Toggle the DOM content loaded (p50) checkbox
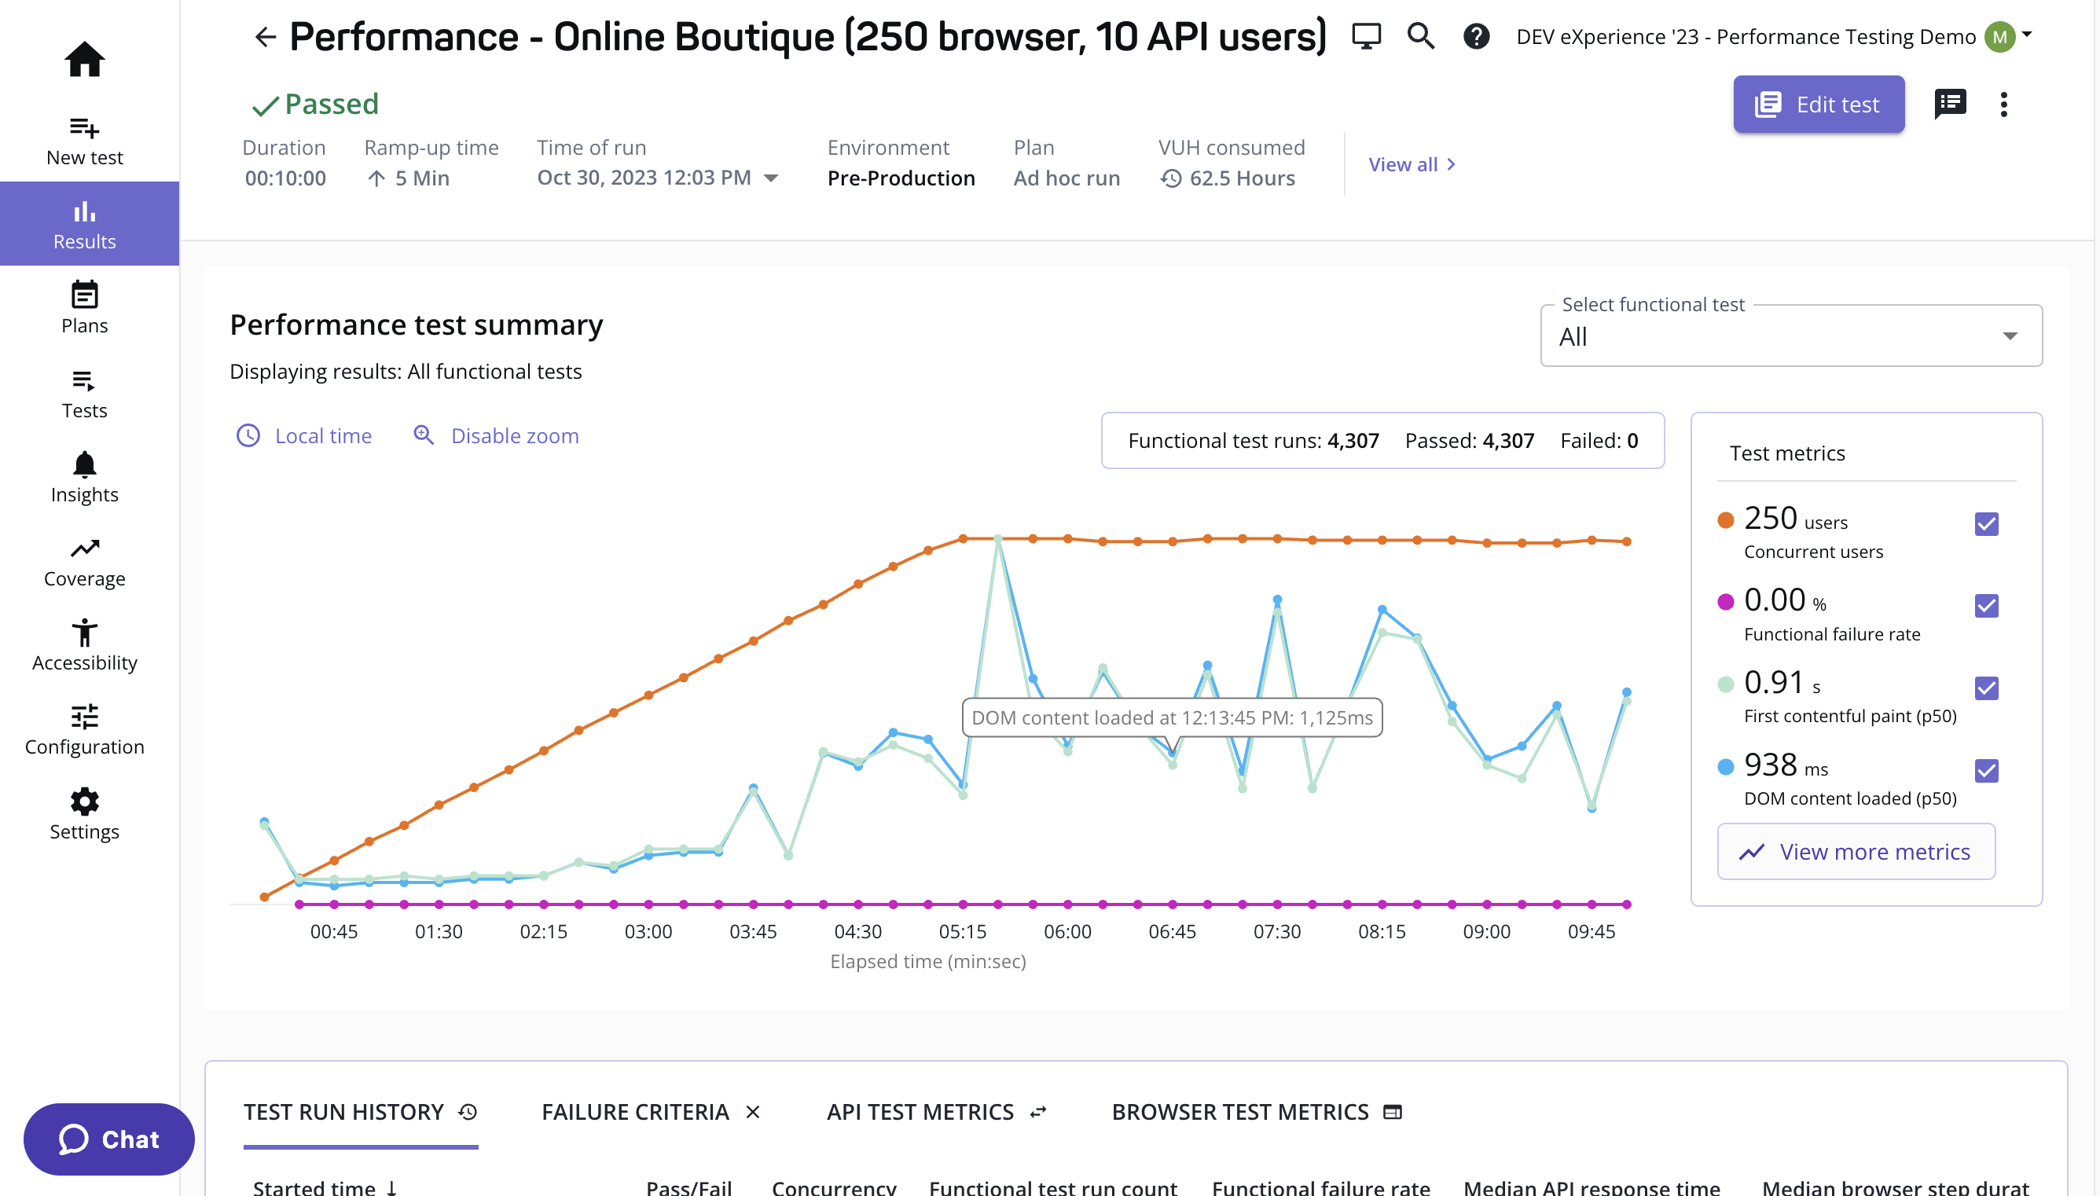The image size is (2100, 1196). pyautogui.click(x=1986, y=771)
